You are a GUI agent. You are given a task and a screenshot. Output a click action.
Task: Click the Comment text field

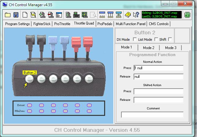(152, 115)
